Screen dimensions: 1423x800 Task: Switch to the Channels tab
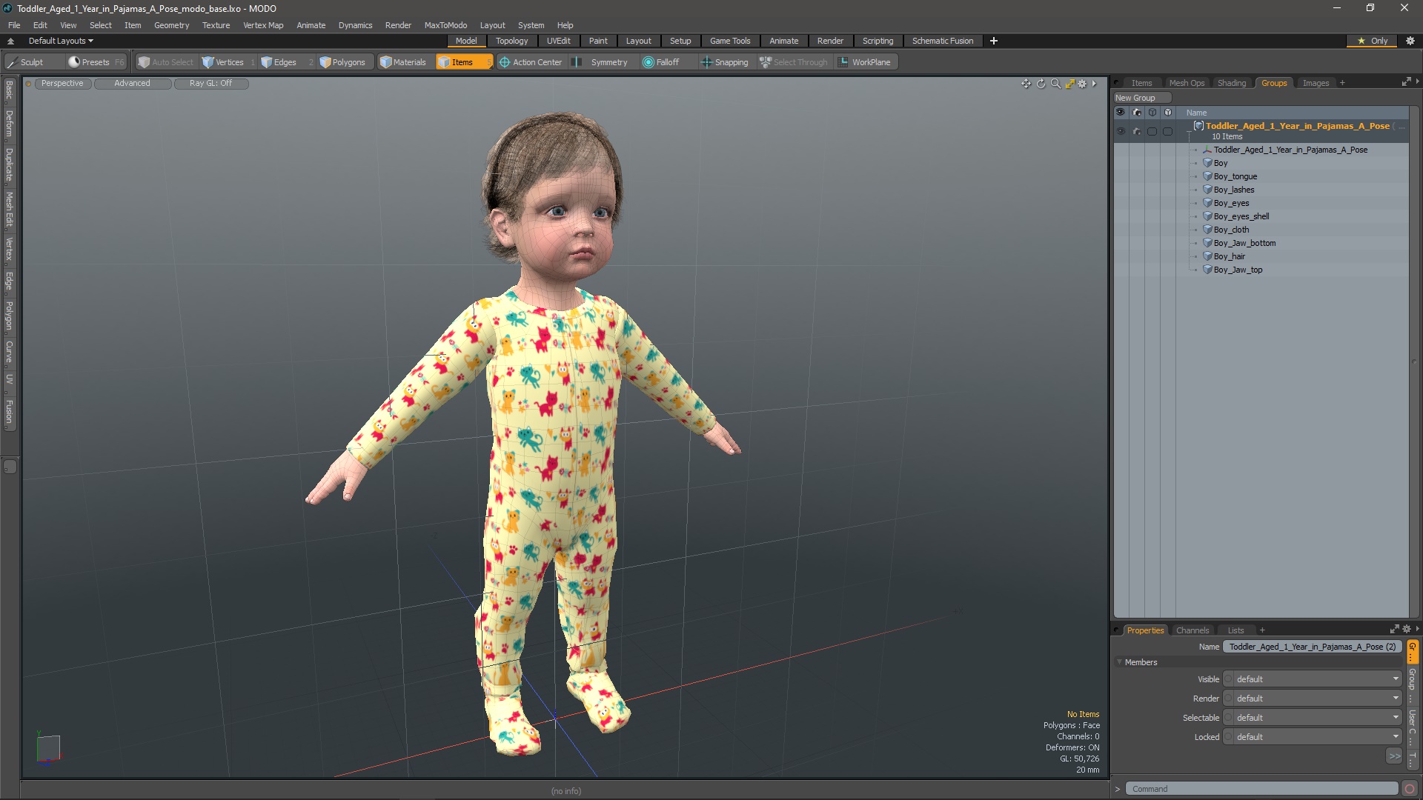click(x=1192, y=630)
